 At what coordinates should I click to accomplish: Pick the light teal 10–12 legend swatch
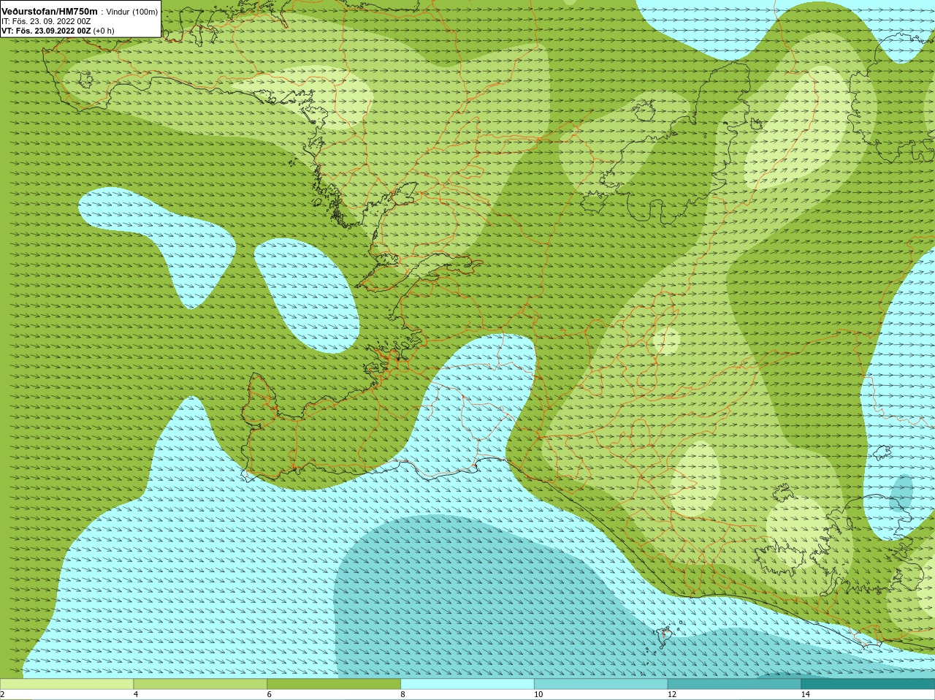[x=601, y=683]
